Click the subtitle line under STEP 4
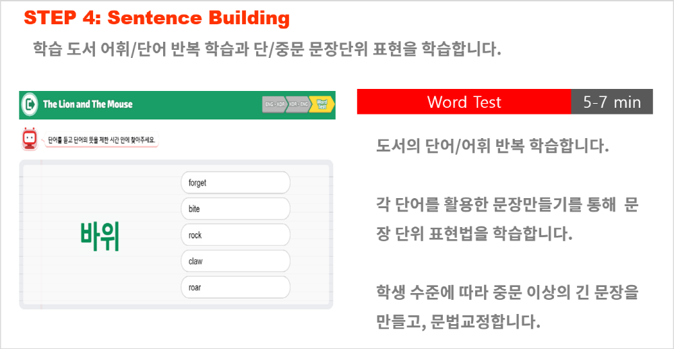The width and height of the screenshot is (674, 349). coord(268,49)
